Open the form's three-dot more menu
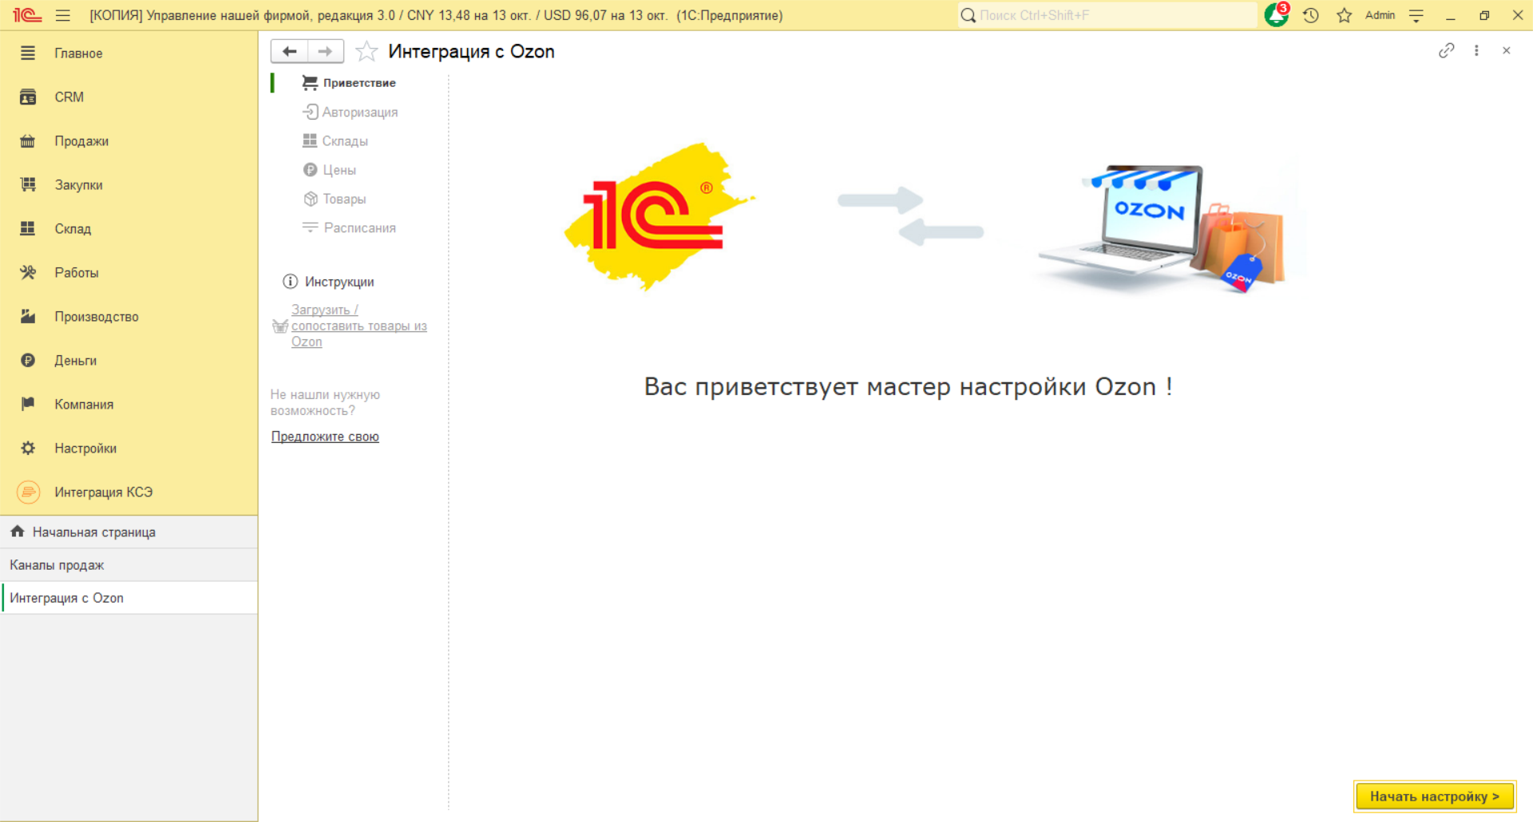1533x822 pixels. pyautogui.click(x=1476, y=50)
